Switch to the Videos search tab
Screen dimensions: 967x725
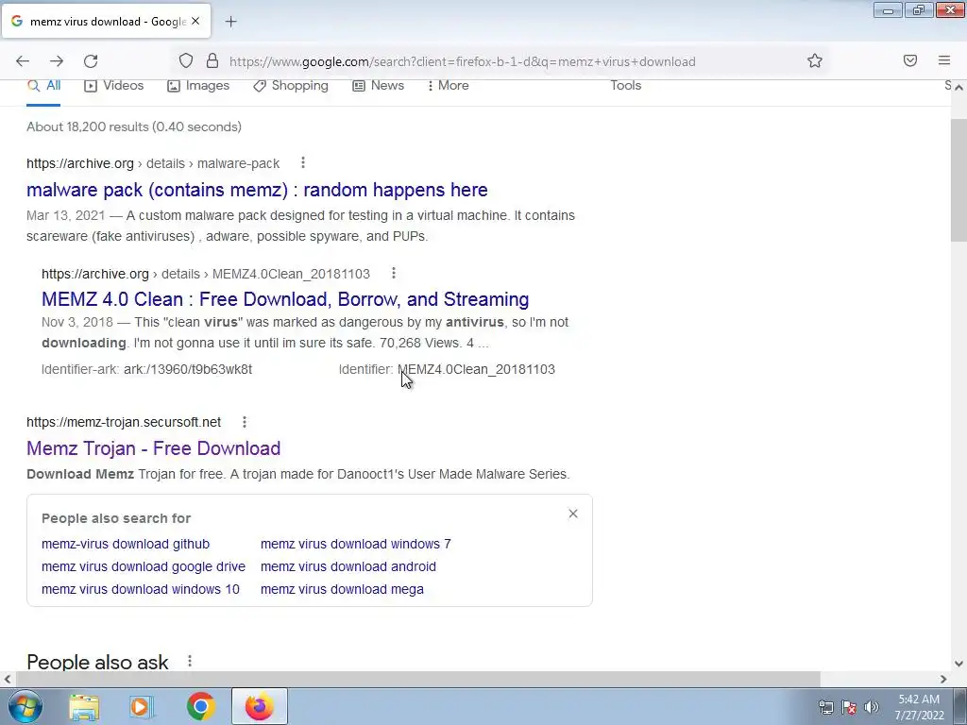113,86
